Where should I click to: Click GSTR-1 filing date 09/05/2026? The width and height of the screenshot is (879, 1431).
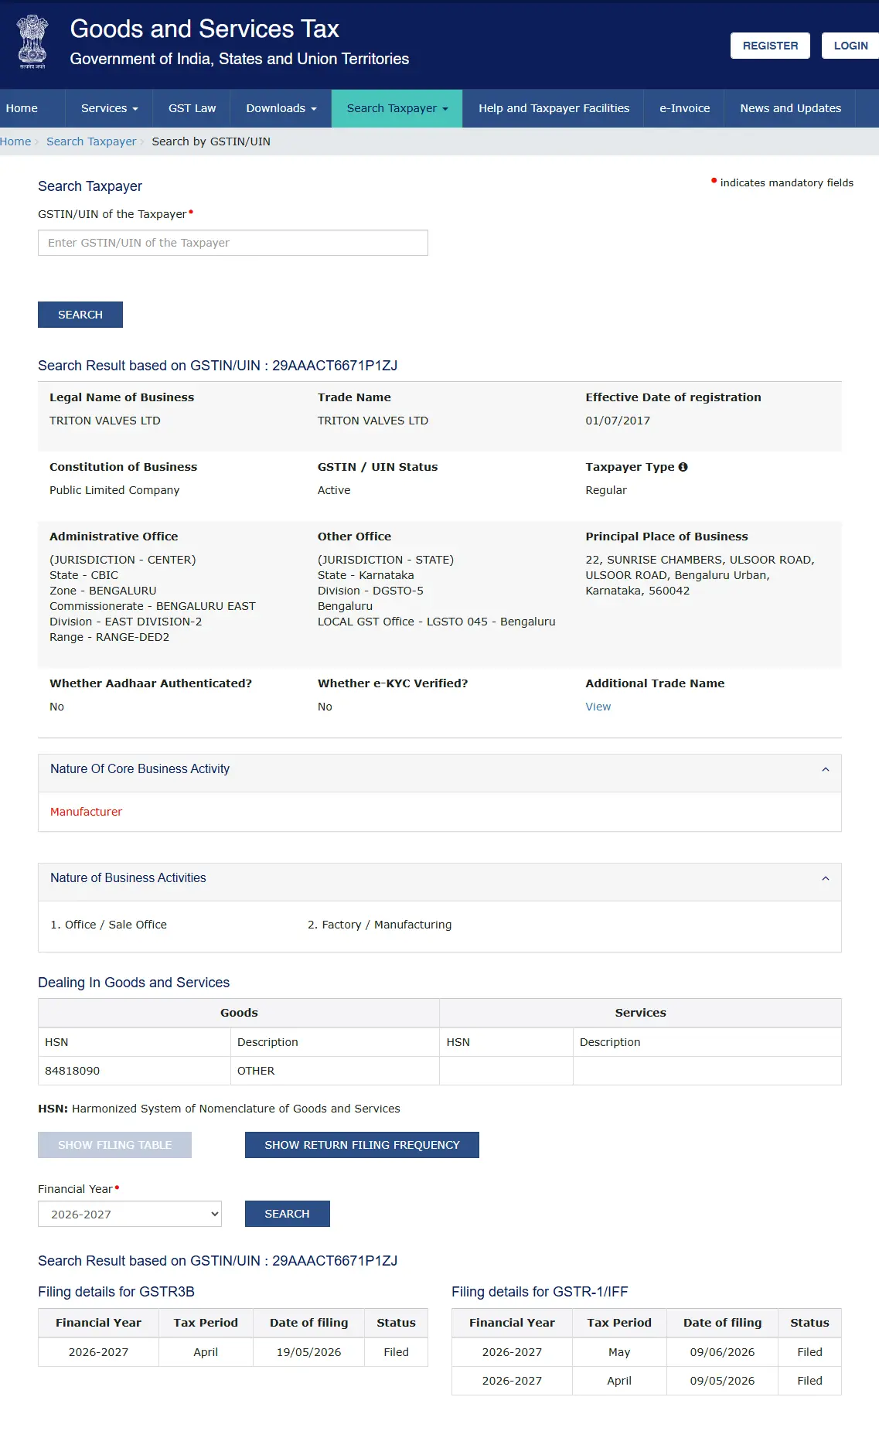coord(722,1381)
